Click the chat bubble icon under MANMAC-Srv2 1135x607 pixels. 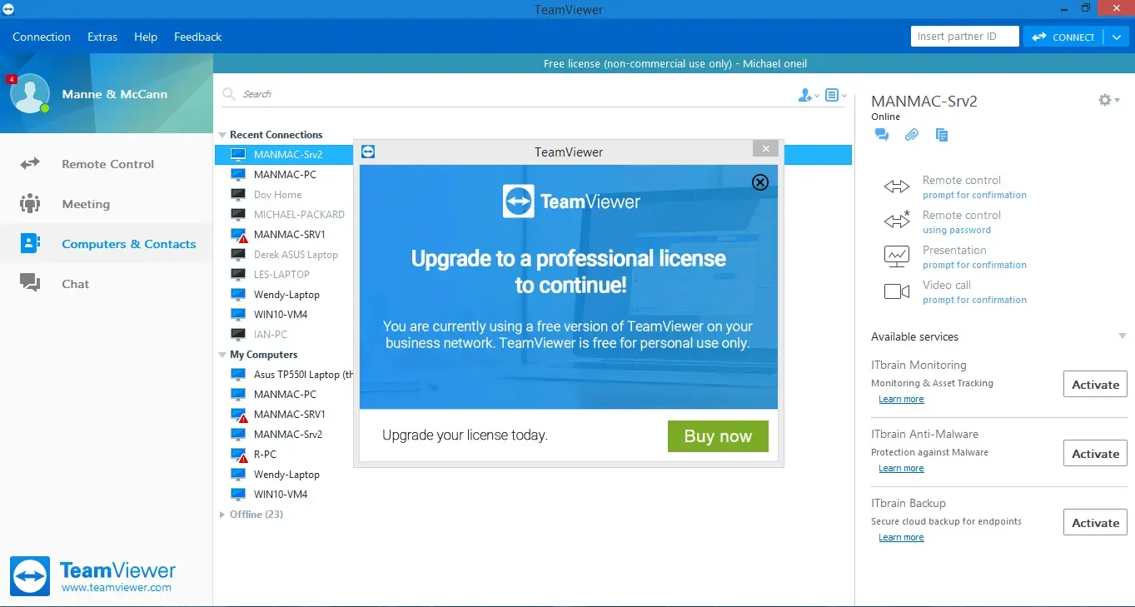point(881,135)
